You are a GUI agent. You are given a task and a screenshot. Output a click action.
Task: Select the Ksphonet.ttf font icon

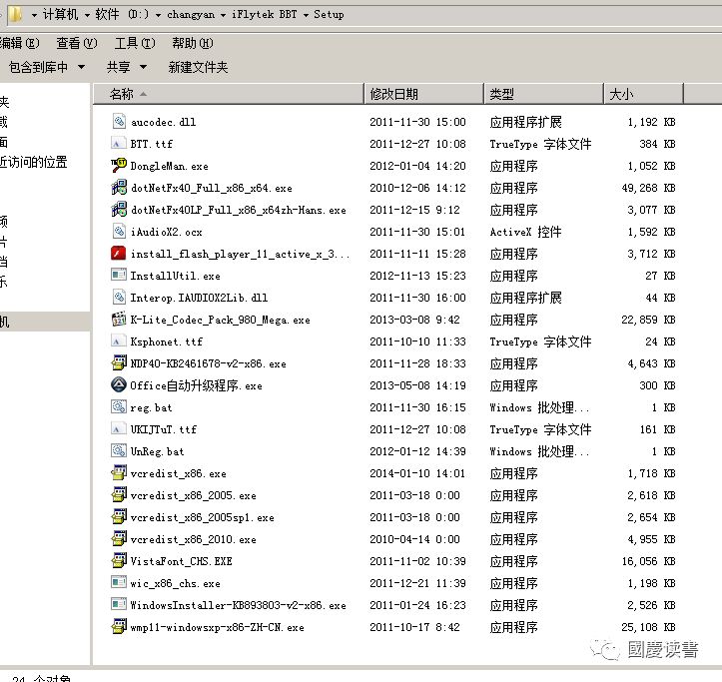(x=119, y=341)
